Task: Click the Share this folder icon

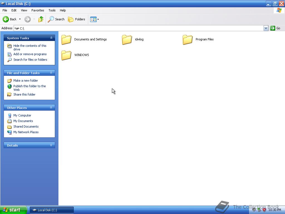Action: (9, 94)
